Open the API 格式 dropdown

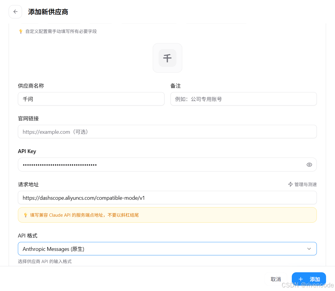click(167, 248)
